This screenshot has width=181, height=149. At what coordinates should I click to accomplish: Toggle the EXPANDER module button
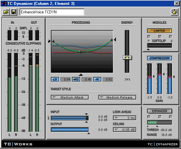[160, 111]
